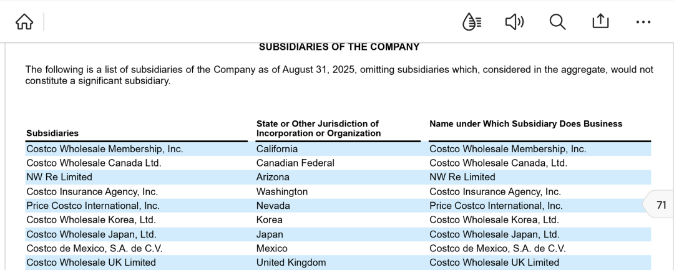The height and width of the screenshot is (270, 674).
Task: Click "Costco de Mexico, S.A. de C.V." in first column
Action: 94,248
